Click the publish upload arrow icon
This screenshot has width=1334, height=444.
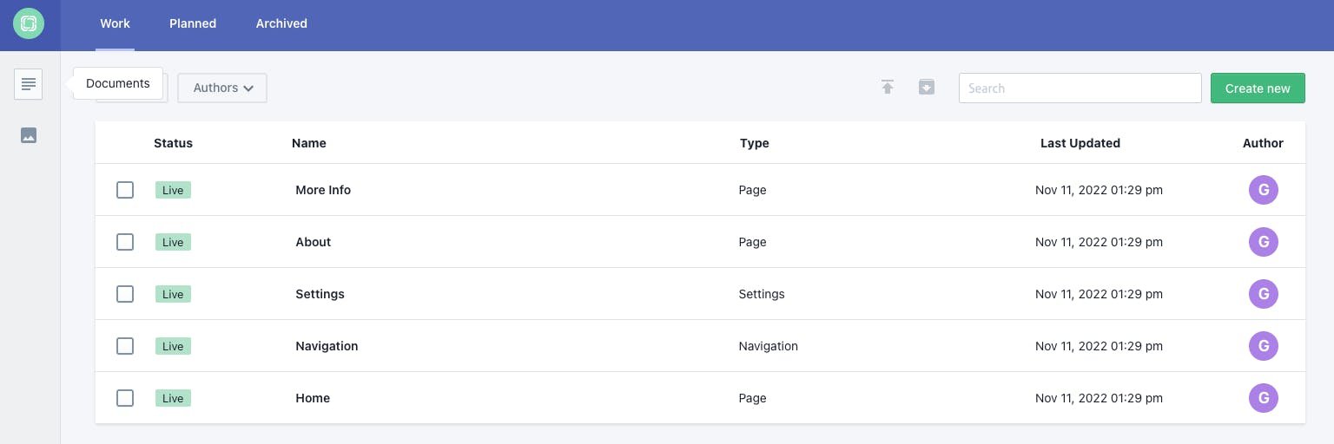[888, 88]
